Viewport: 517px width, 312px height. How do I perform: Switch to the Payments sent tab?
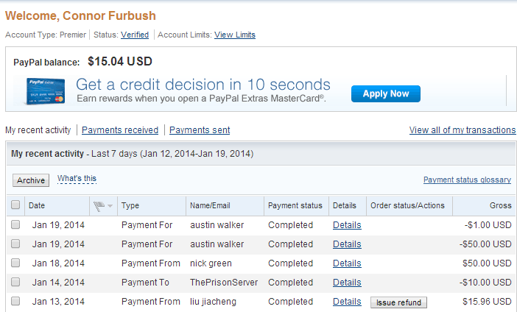coord(200,130)
